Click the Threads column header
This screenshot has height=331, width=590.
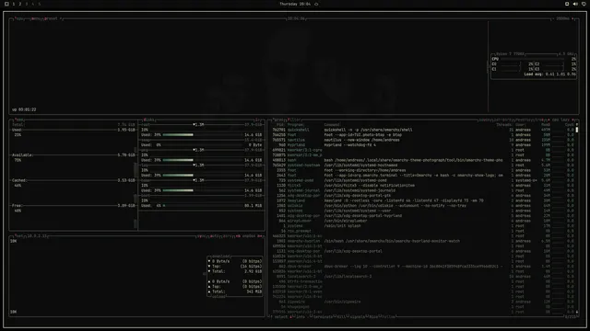point(504,125)
